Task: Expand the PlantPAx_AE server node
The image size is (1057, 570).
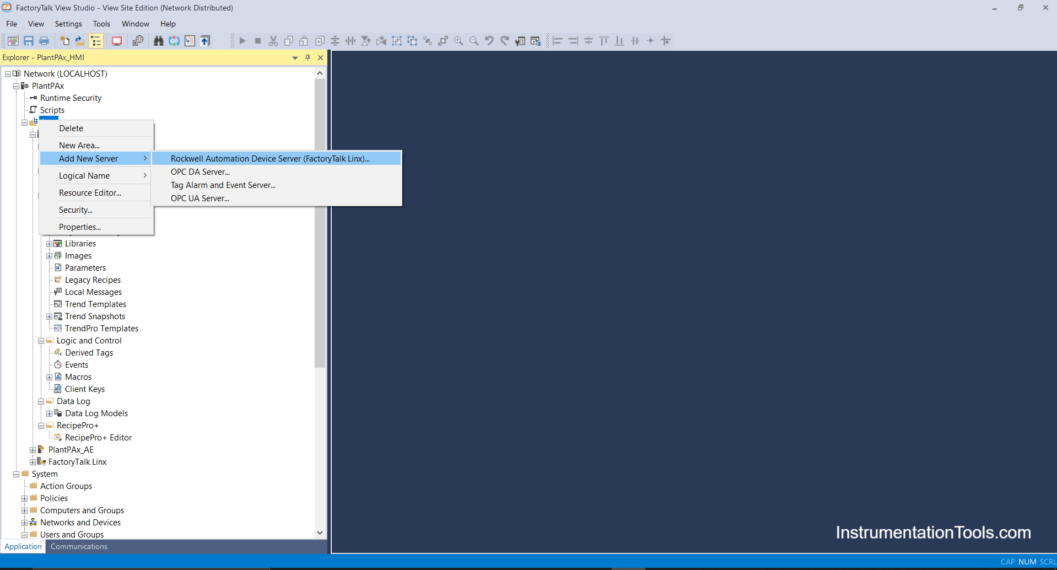Action: point(33,450)
